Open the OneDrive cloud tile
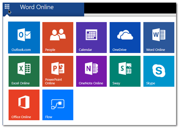Image resolution: width=179 pixels, height=128 pixels. [x=125, y=37]
